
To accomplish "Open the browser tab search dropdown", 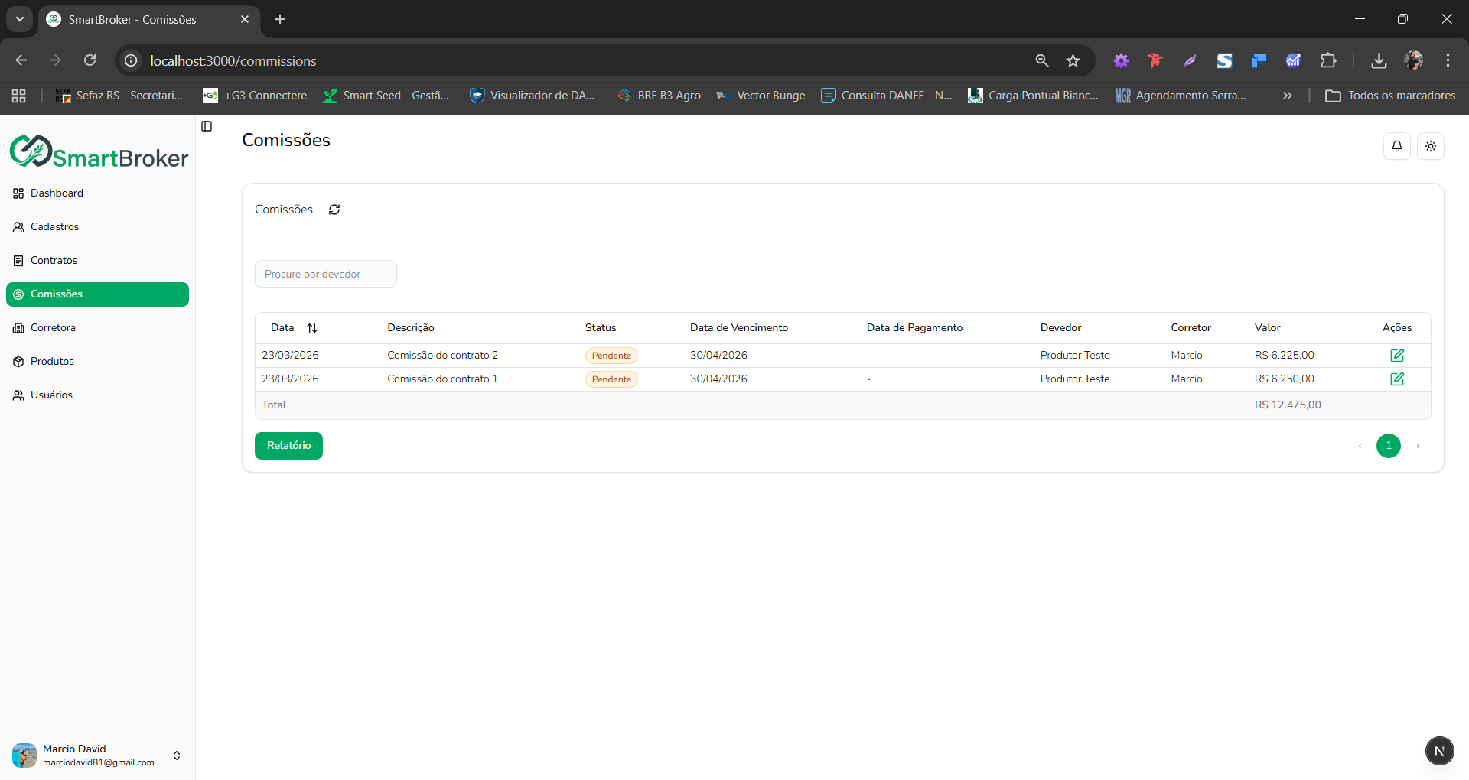I will coord(20,19).
